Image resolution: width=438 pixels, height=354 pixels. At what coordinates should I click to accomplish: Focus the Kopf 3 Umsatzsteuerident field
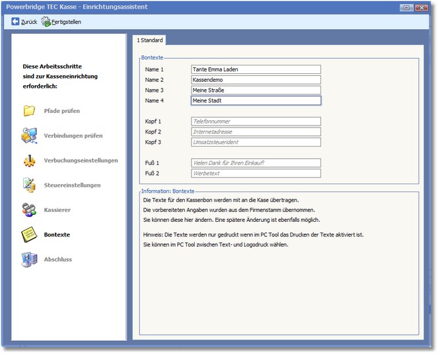pos(255,142)
